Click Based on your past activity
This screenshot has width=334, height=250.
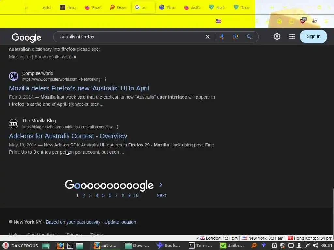tap(73, 222)
